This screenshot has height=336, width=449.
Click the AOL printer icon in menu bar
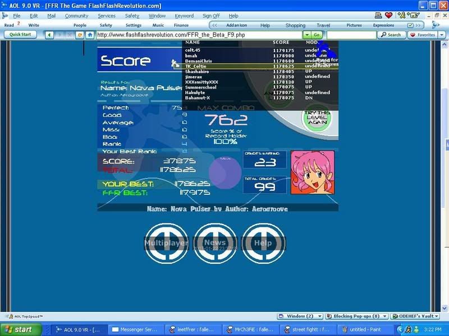click(378, 16)
